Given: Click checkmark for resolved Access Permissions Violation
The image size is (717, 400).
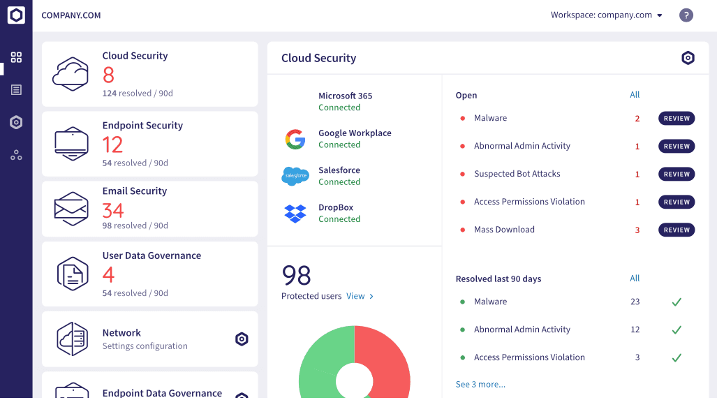Looking at the screenshot, I should [x=677, y=357].
